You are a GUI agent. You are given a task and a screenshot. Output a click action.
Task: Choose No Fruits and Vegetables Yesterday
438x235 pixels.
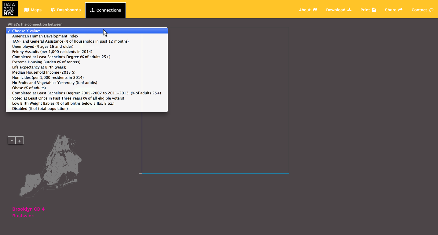(x=87, y=83)
